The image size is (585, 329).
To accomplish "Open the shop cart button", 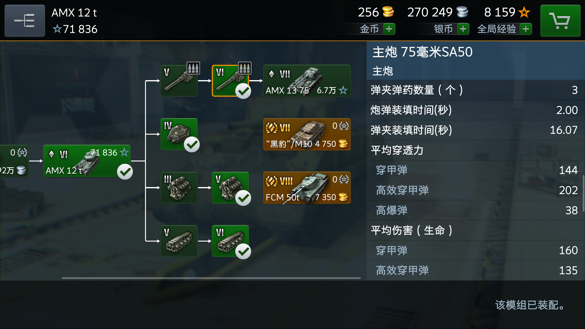I will pyautogui.click(x=560, y=21).
